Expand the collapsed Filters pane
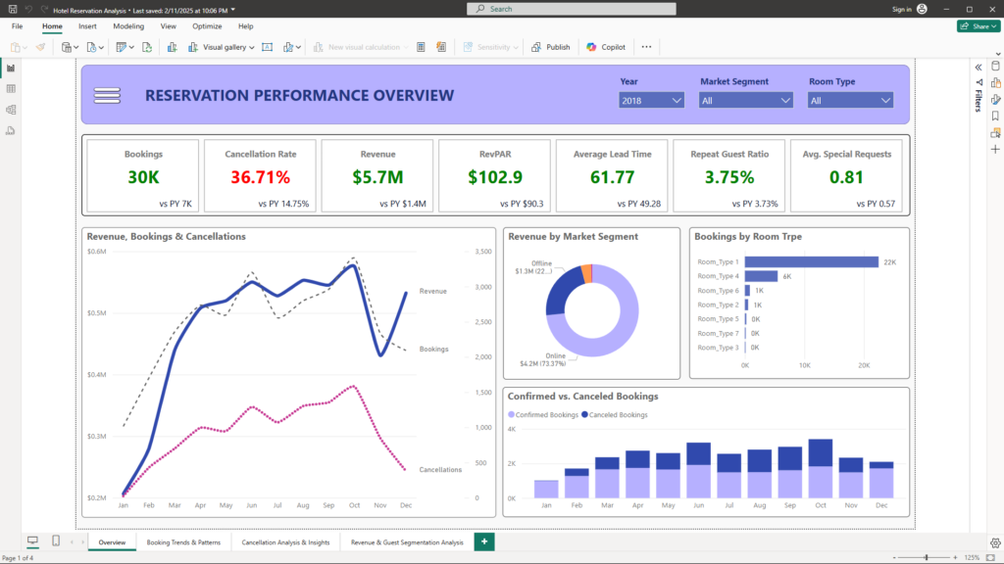This screenshot has height=564, width=1004. [x=978, y=67]
